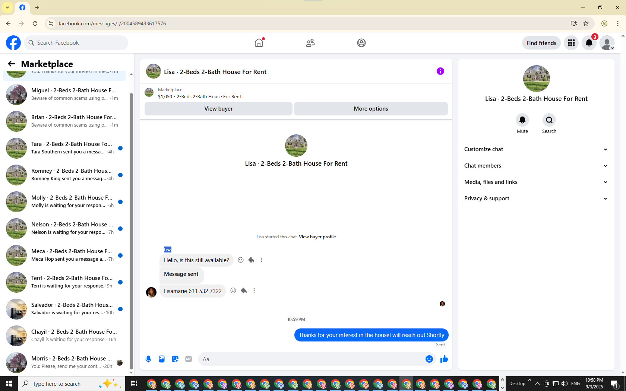Click the conversation list scrollbar

[131, 231]
